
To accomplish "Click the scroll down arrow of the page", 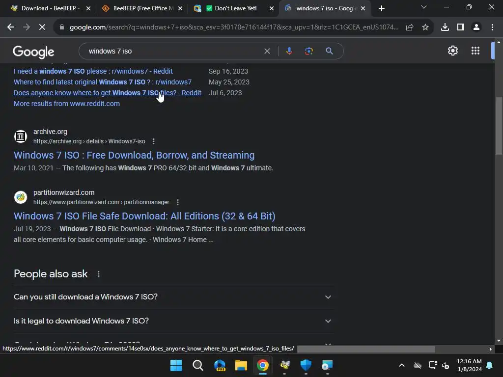I will click(499, 341).
